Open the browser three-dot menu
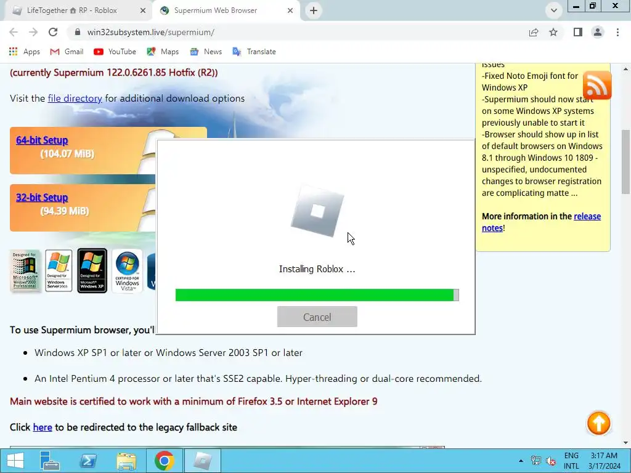Screen dimensions: 631x473 (617, 32)
